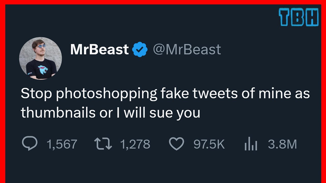The image size is (326, 183).
Task: Click the 97.5K likes count
Action: [209, 144]
